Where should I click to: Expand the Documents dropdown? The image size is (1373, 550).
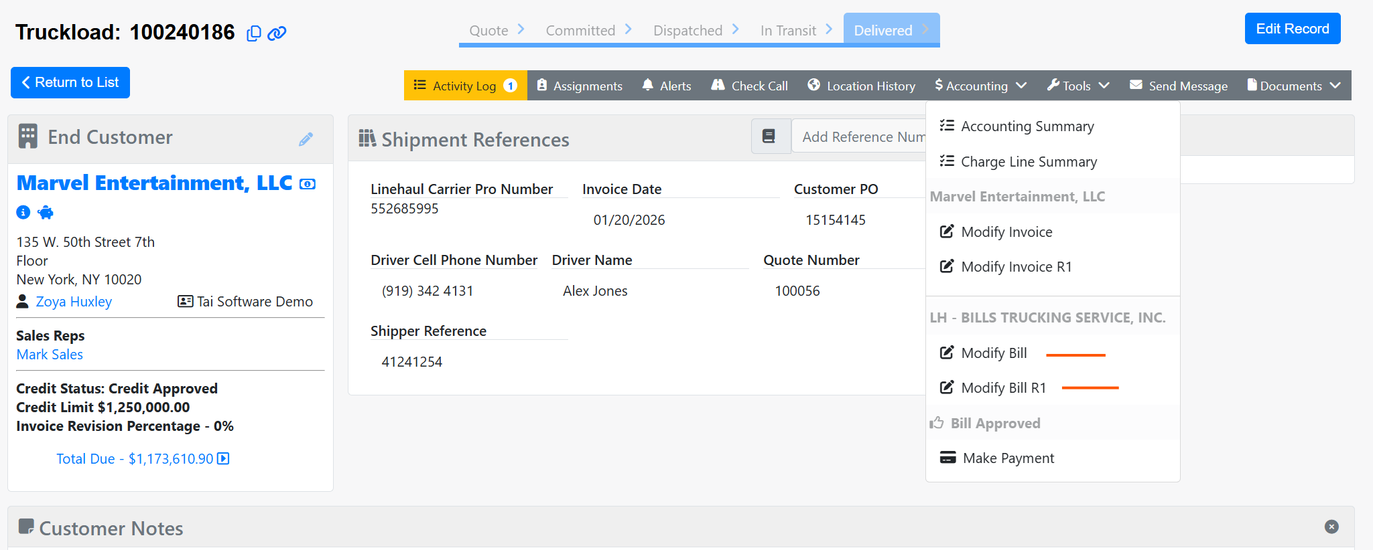[x=1294, y=86]
